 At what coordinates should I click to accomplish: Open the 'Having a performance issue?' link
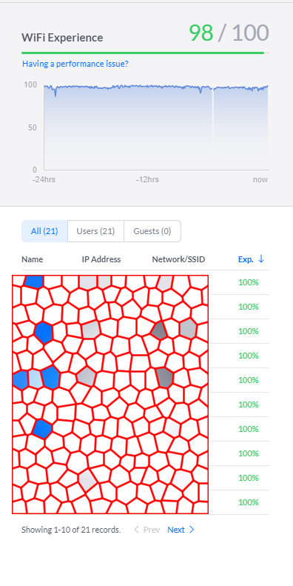coord(75,64)
